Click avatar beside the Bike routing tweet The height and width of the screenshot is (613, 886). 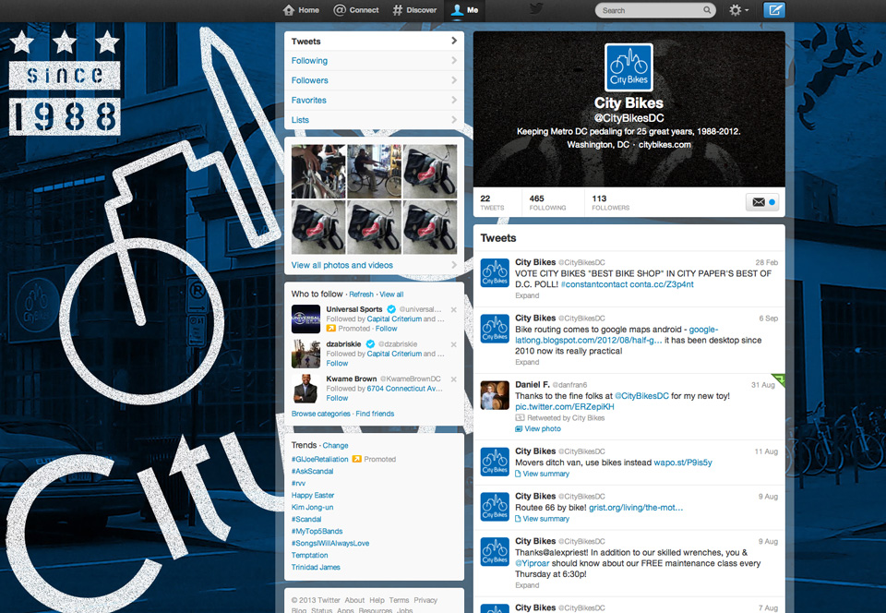click(x=495, y=329)
